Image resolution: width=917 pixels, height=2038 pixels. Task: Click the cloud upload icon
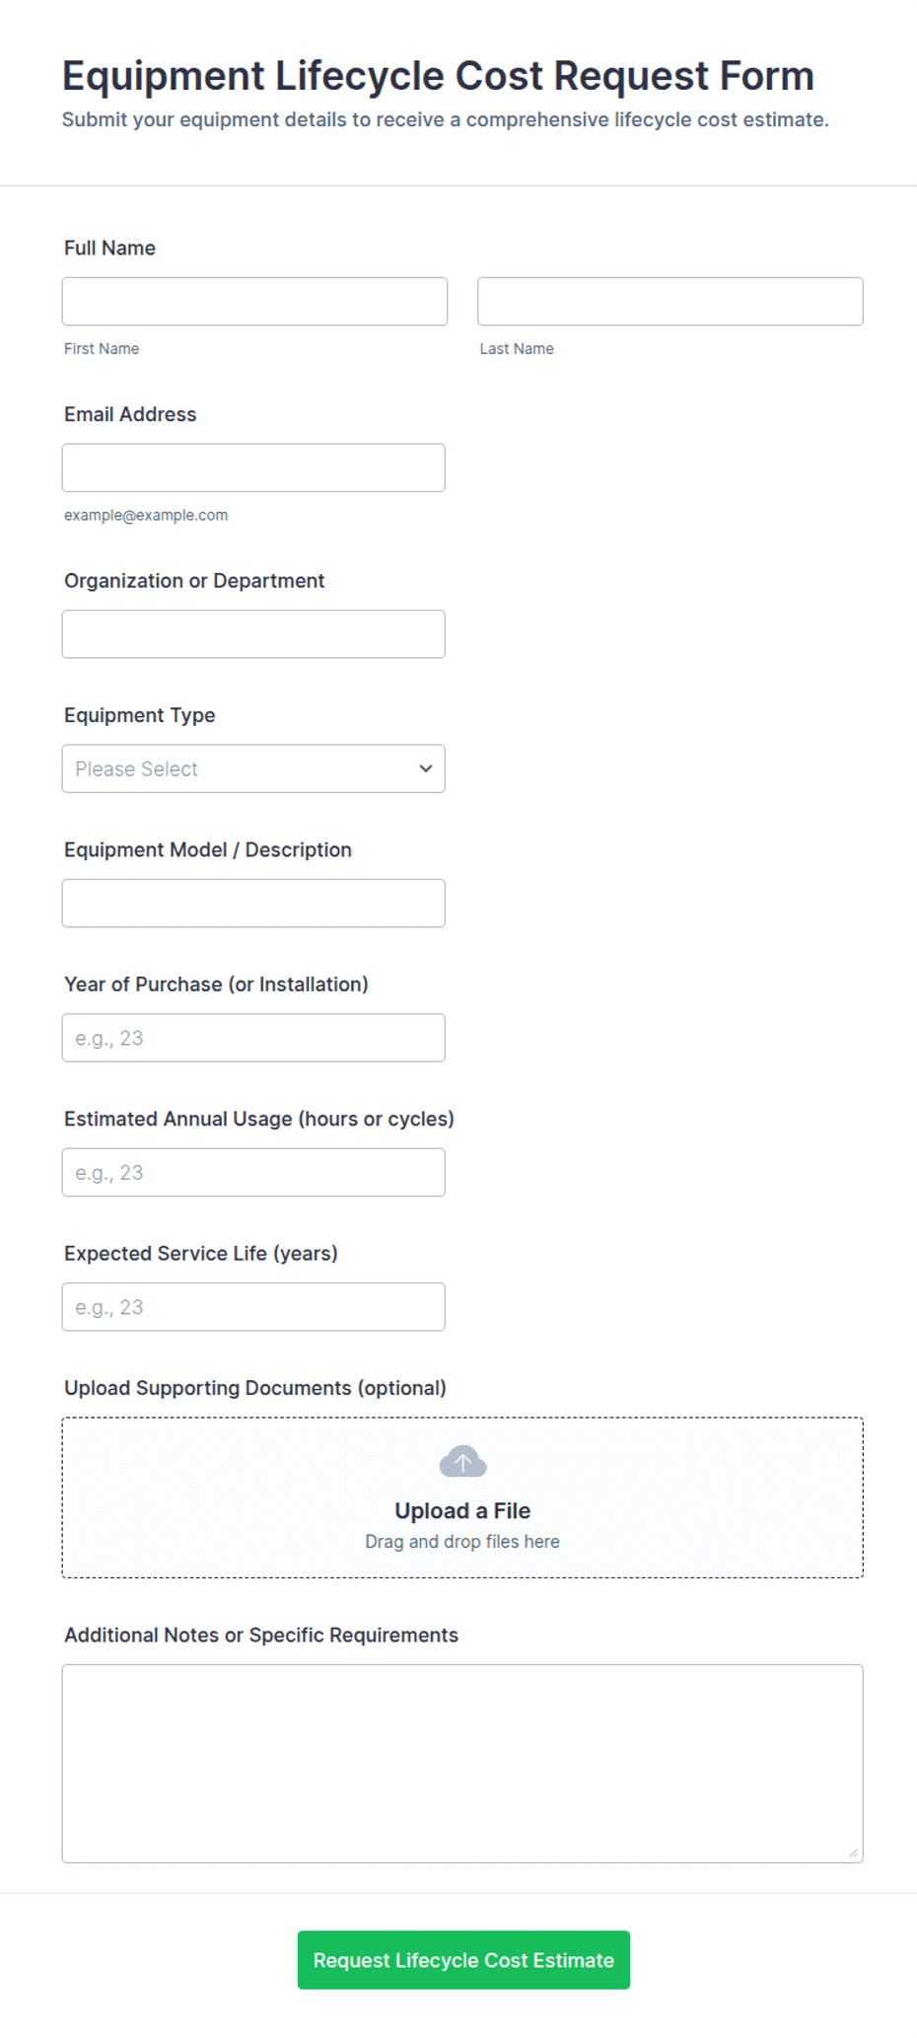pyautogui.click(x=462, y=1461)
